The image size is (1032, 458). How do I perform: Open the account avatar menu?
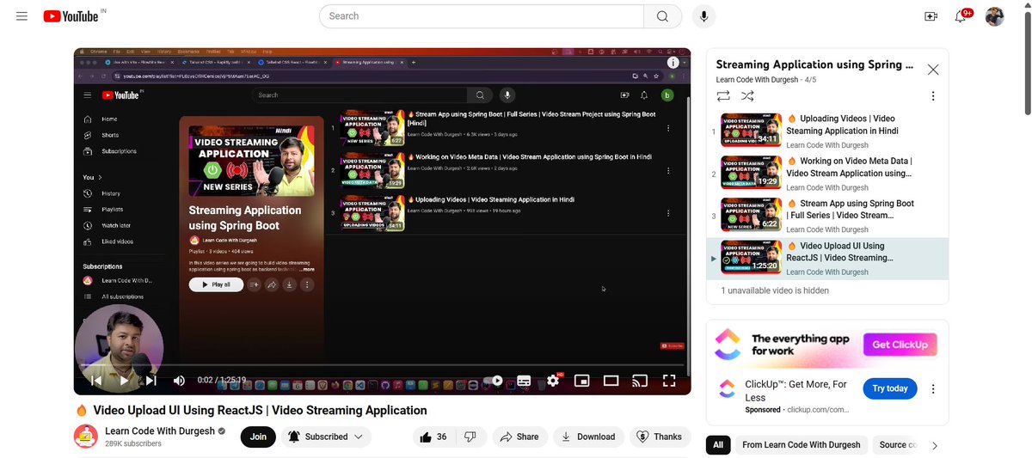[994, 16]
